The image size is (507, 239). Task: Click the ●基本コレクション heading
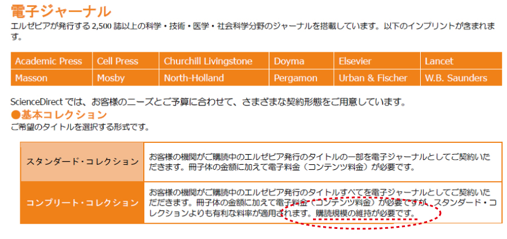point(59,115)
